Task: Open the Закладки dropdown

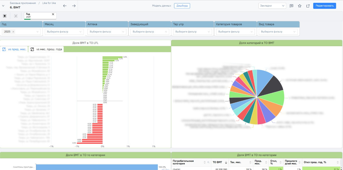Action: click(x=272, y=6)
